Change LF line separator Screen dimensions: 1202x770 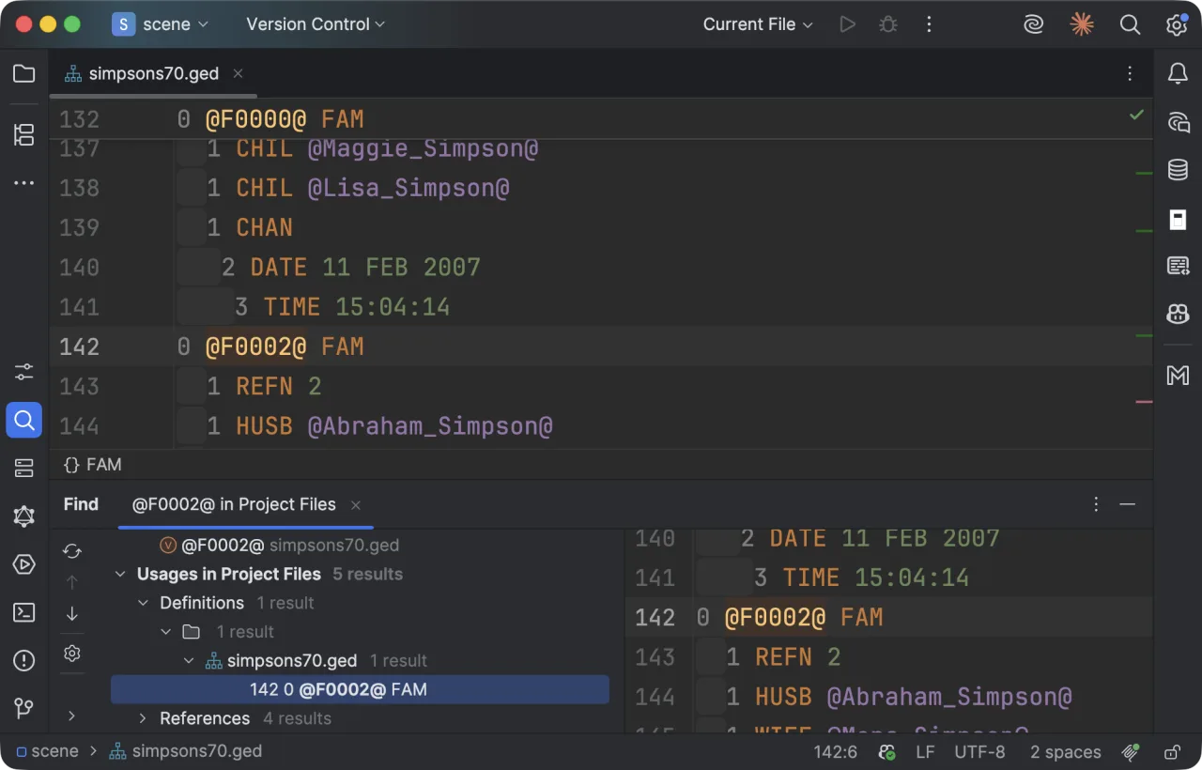coord(925,751)
